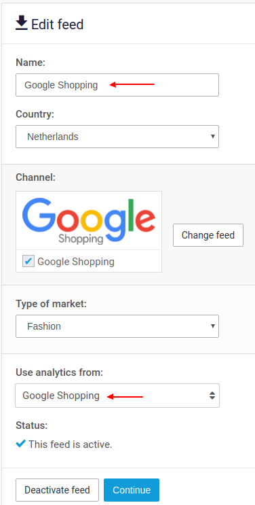255x505 pixels.
Task: Toggle the Google Shopping channel checkbox
Action: pyautogui.click(x=28, y=261)
